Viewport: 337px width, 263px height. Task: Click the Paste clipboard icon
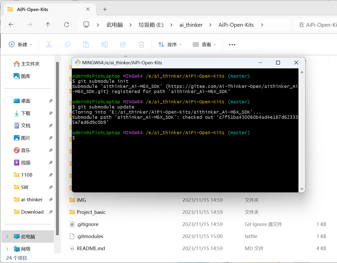point(86,44)
